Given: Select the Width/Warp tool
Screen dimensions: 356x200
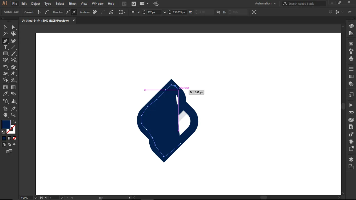Looking at the screenshot, I should click(x=5, y=74).
